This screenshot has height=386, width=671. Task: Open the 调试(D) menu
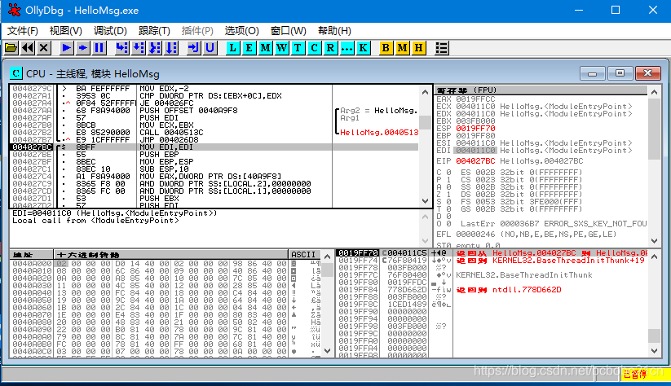coord(110,31)
